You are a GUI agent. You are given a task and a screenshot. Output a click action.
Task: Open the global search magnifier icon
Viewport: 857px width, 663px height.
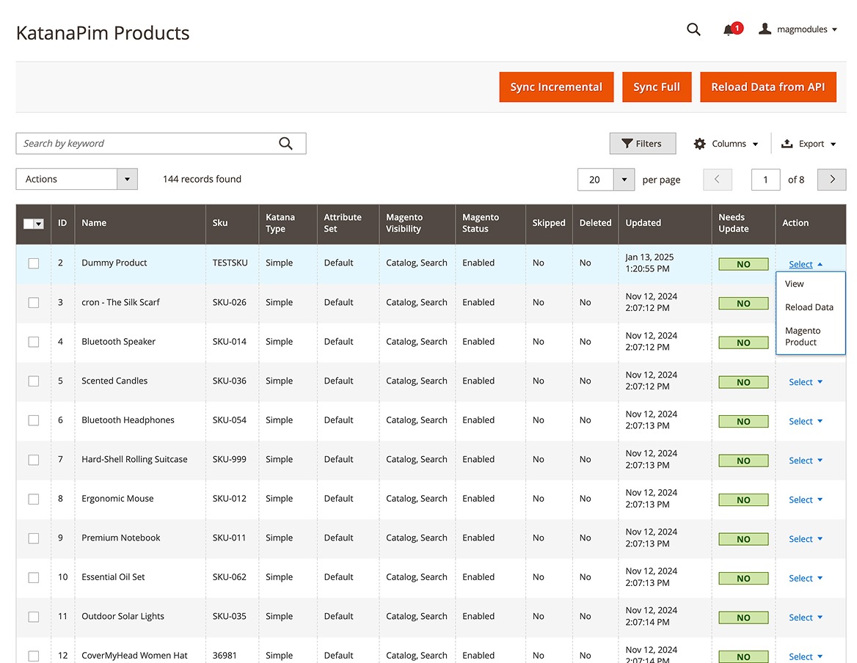[x=693, y=29]
